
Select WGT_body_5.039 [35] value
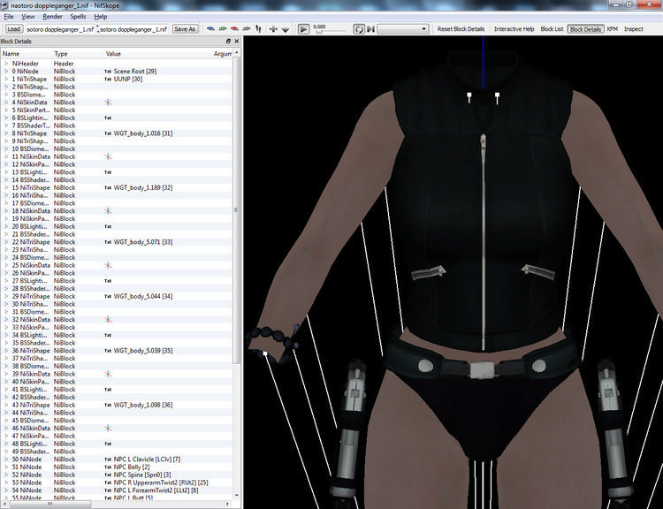click(143, 351)
